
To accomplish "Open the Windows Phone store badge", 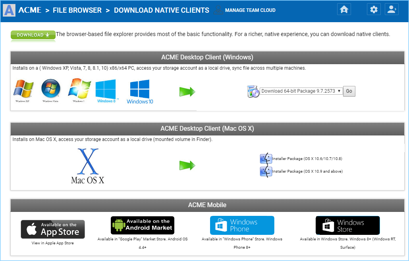I will point(242,225).
